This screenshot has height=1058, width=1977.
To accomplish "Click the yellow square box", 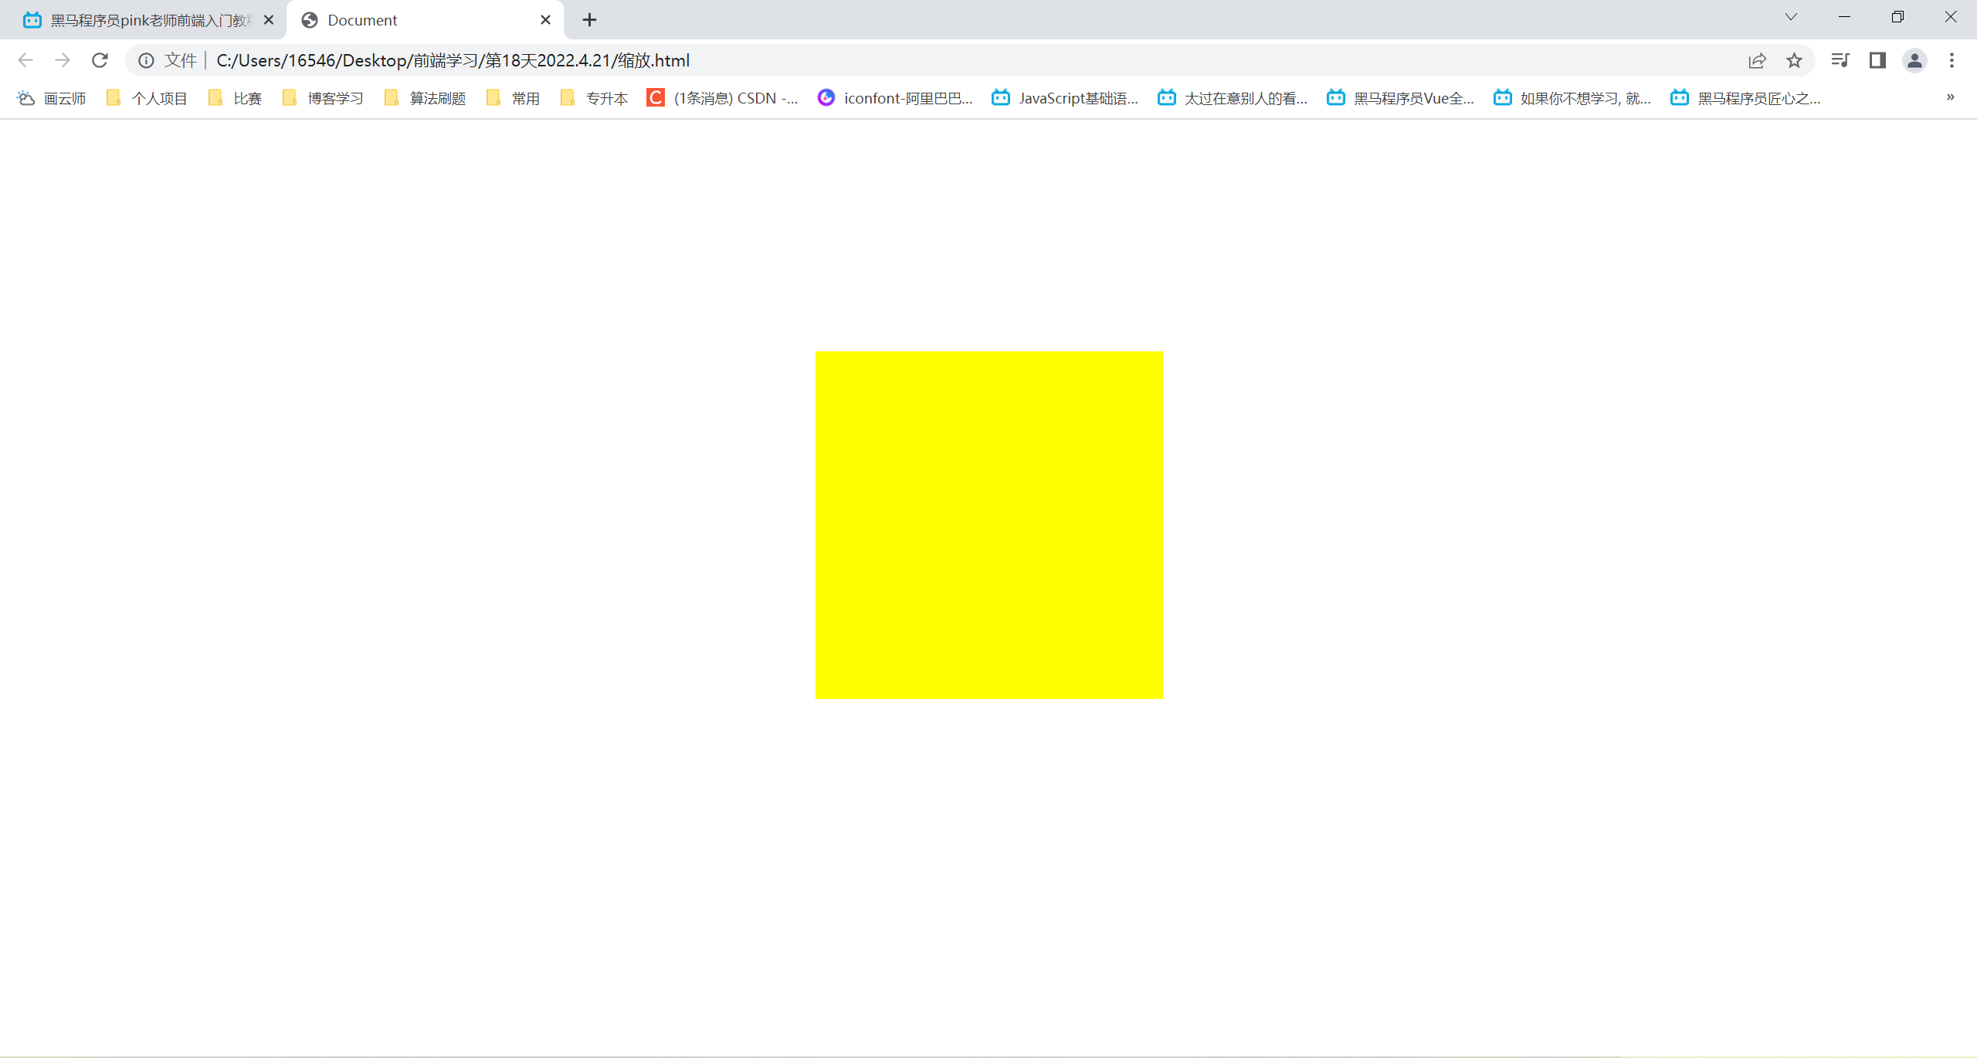I will coord(988,525).
